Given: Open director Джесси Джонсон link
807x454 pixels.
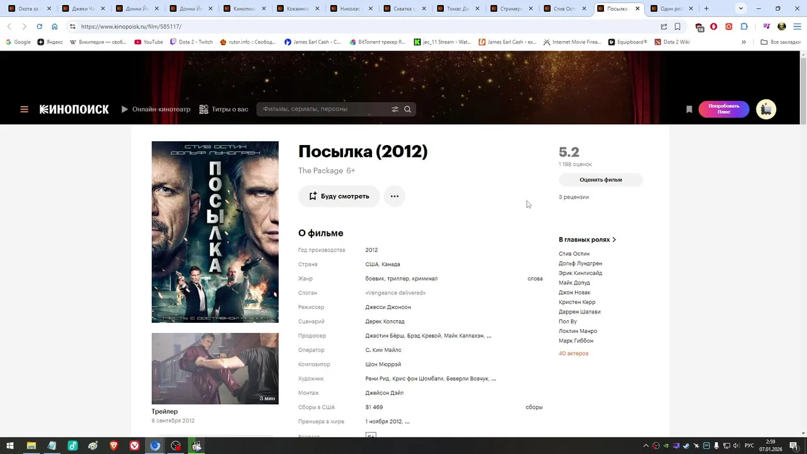Looking at the screenshot, I should [x=388, y=307].
